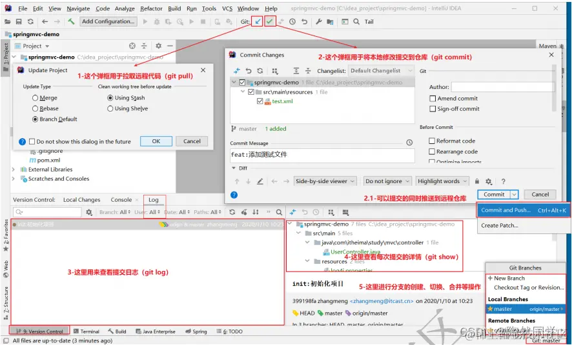This screenshot has height=345, width=572.
Task: Click New Branch in Git Branches popup
Action: pos(509,278)
